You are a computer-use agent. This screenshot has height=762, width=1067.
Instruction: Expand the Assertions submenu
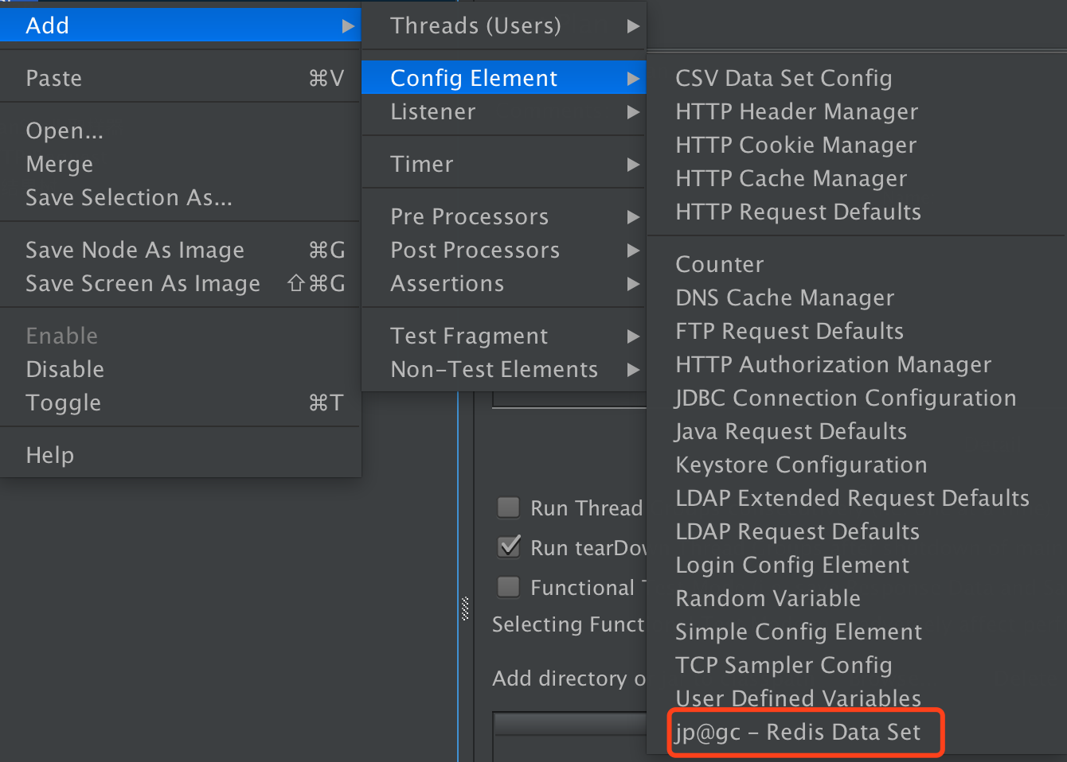[x=448, y=283]
